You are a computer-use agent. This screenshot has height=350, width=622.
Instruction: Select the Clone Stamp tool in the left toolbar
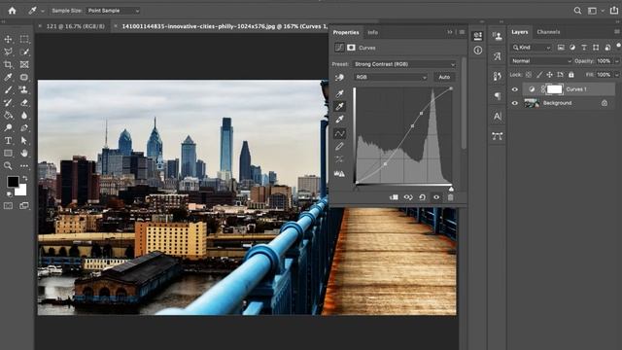point(24,89)
